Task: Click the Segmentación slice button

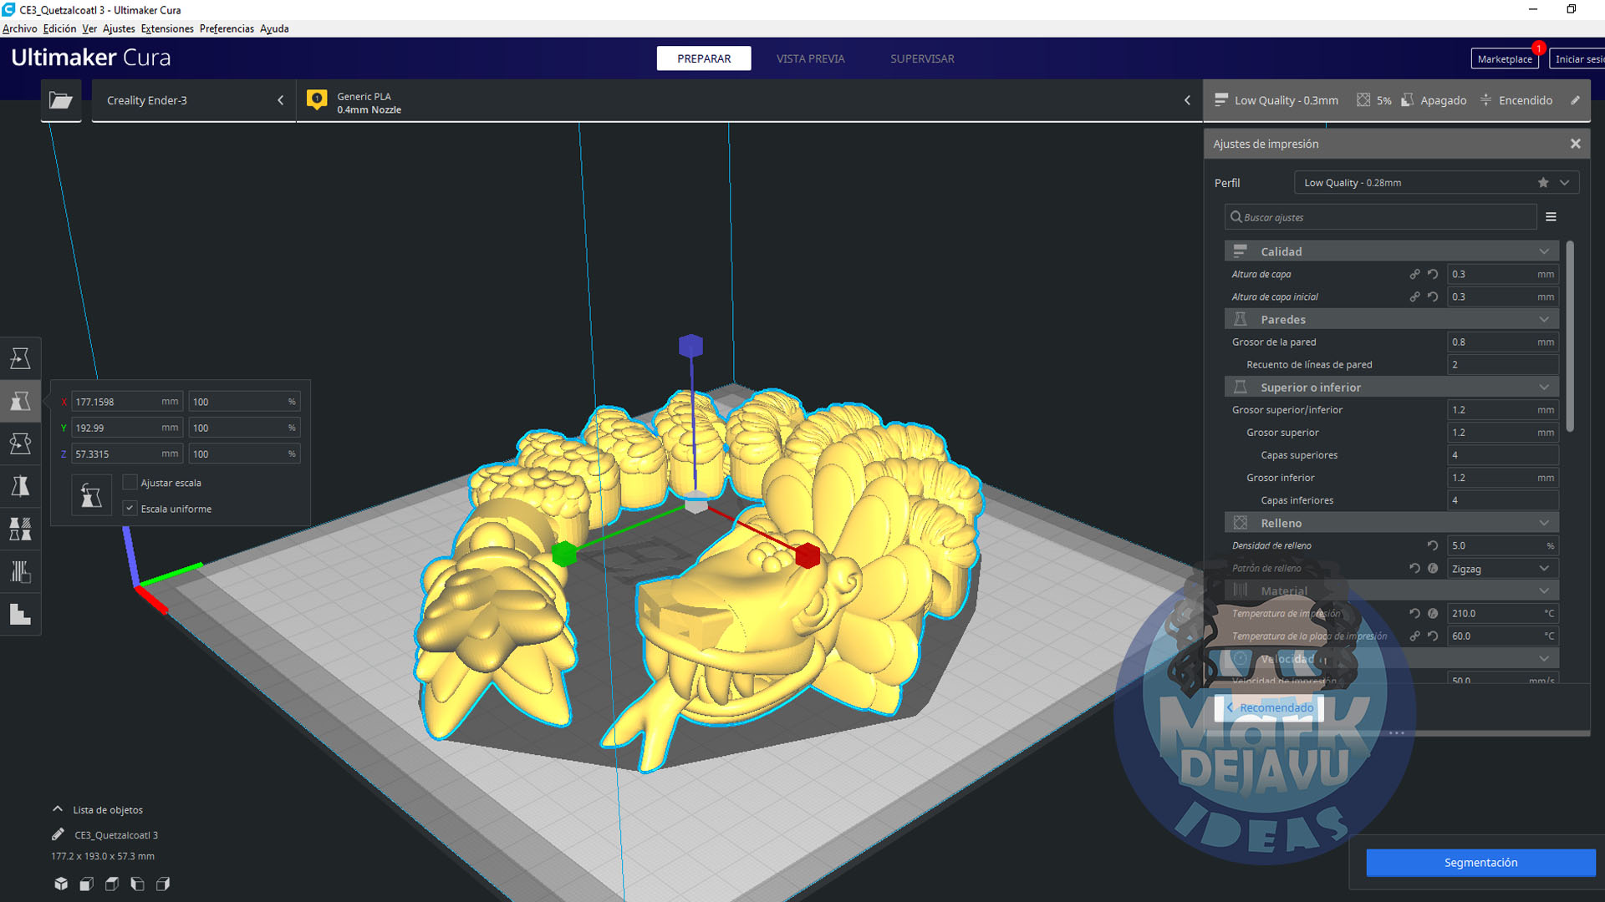Action: point(1480,863)
